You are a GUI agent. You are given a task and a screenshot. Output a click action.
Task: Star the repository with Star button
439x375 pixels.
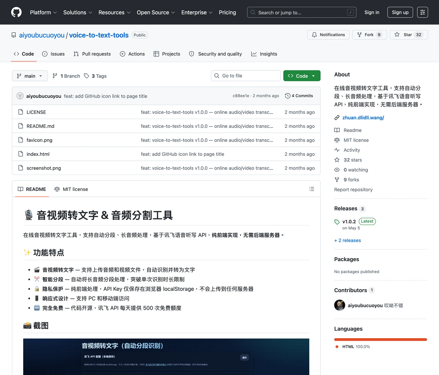click(x=409, y=35)
